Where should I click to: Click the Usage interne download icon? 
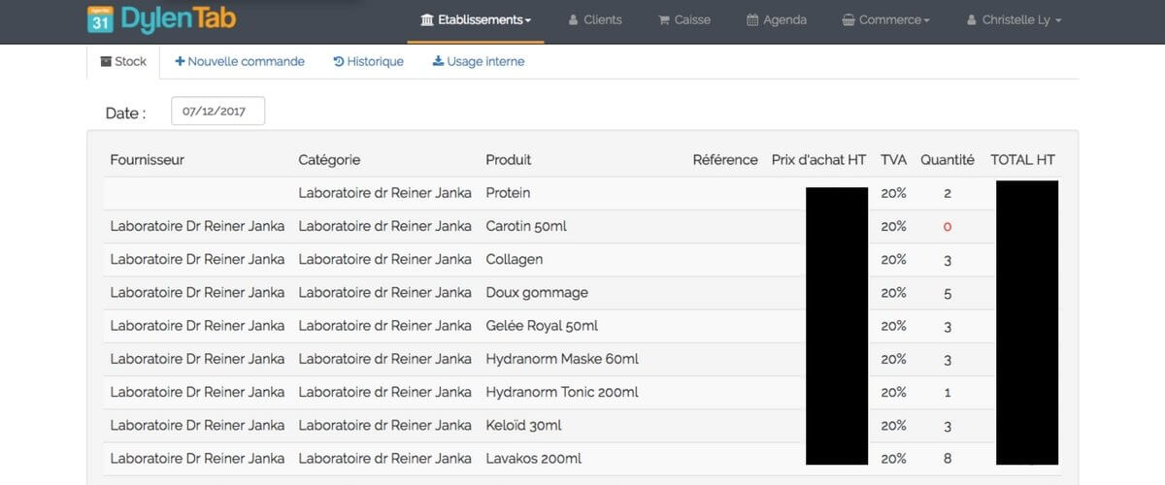click(x=438, y=61)
